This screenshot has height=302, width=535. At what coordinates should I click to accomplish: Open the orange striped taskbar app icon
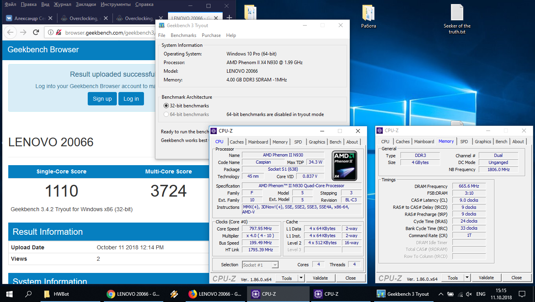(175, 294)
